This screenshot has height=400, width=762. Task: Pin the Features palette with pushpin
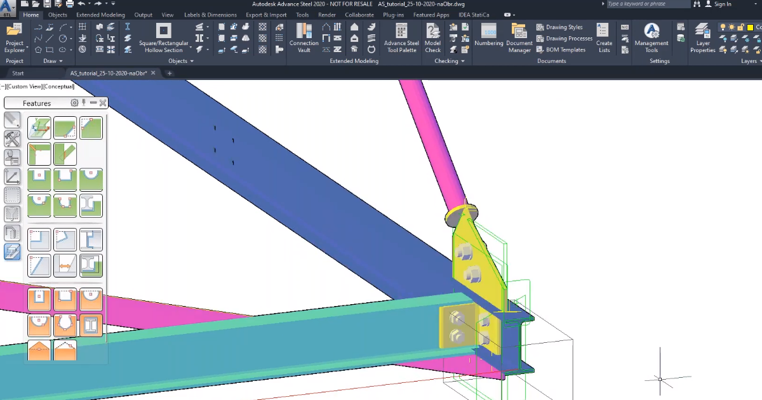point(84,103)
